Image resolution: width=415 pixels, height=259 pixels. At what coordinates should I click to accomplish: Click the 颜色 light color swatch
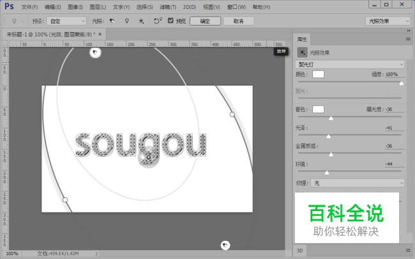coord(318,74)
